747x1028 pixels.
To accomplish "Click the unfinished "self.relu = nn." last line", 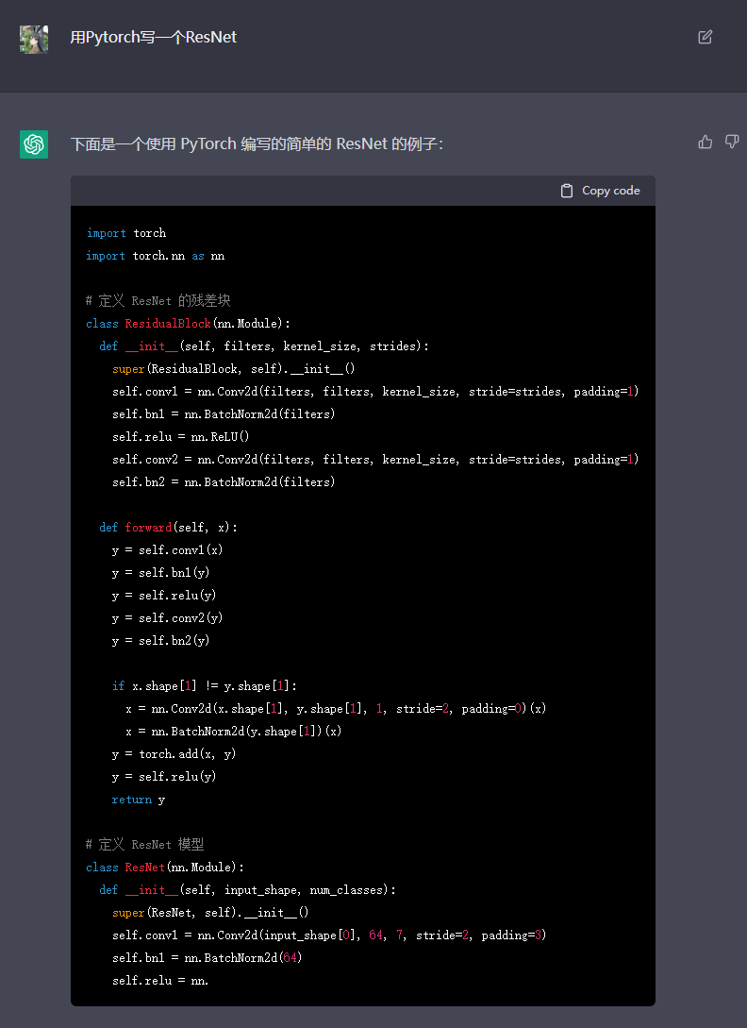I will pos(160,981).
